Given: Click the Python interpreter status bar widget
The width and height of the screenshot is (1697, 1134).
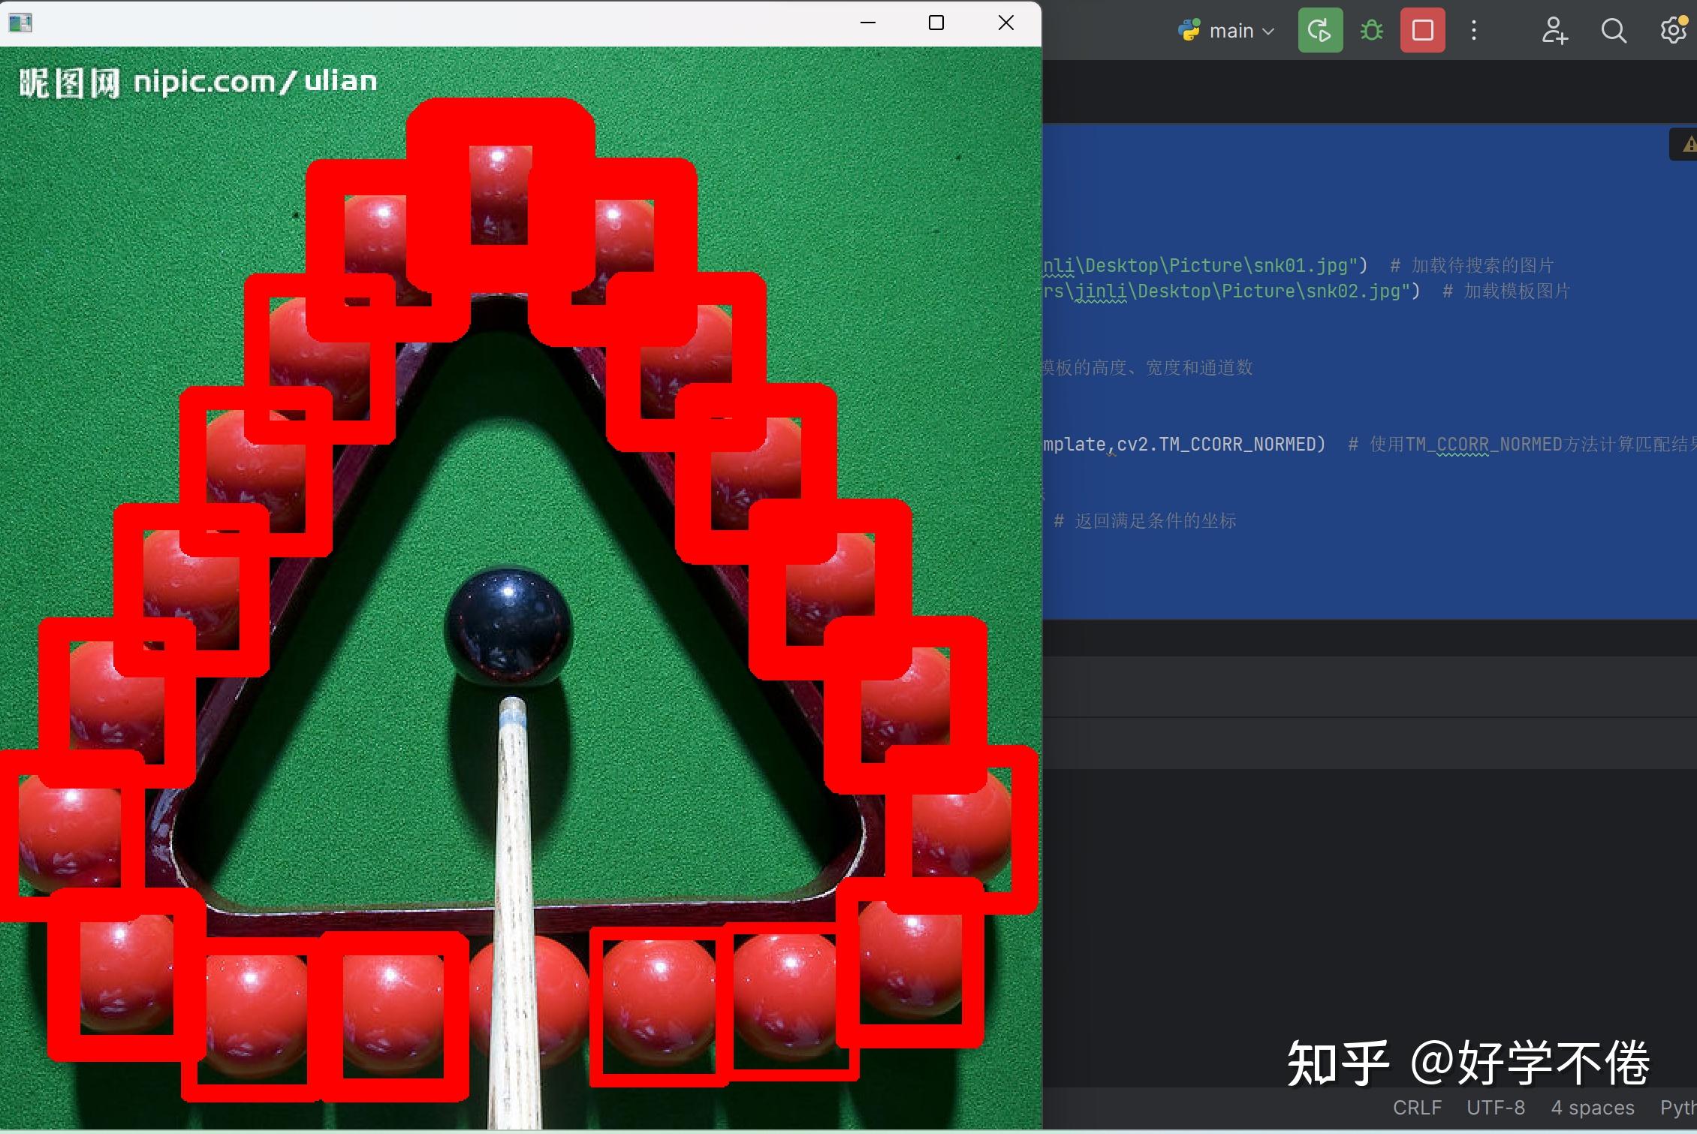Looking at the screenshot, I should coord(1677,1108).
